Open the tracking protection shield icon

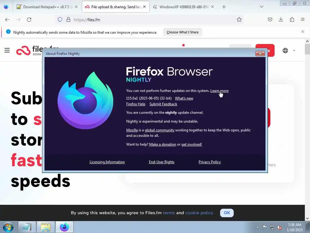60,19
